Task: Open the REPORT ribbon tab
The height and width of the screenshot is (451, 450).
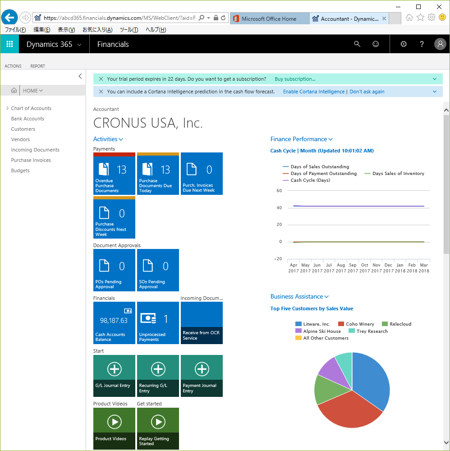Action: (x=38, y=66)
